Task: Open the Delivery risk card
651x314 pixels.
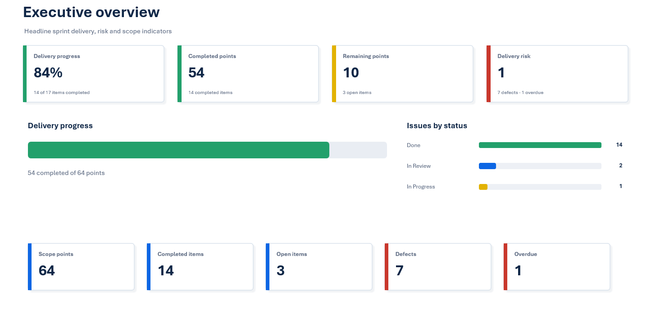Action: coord(557,74)
